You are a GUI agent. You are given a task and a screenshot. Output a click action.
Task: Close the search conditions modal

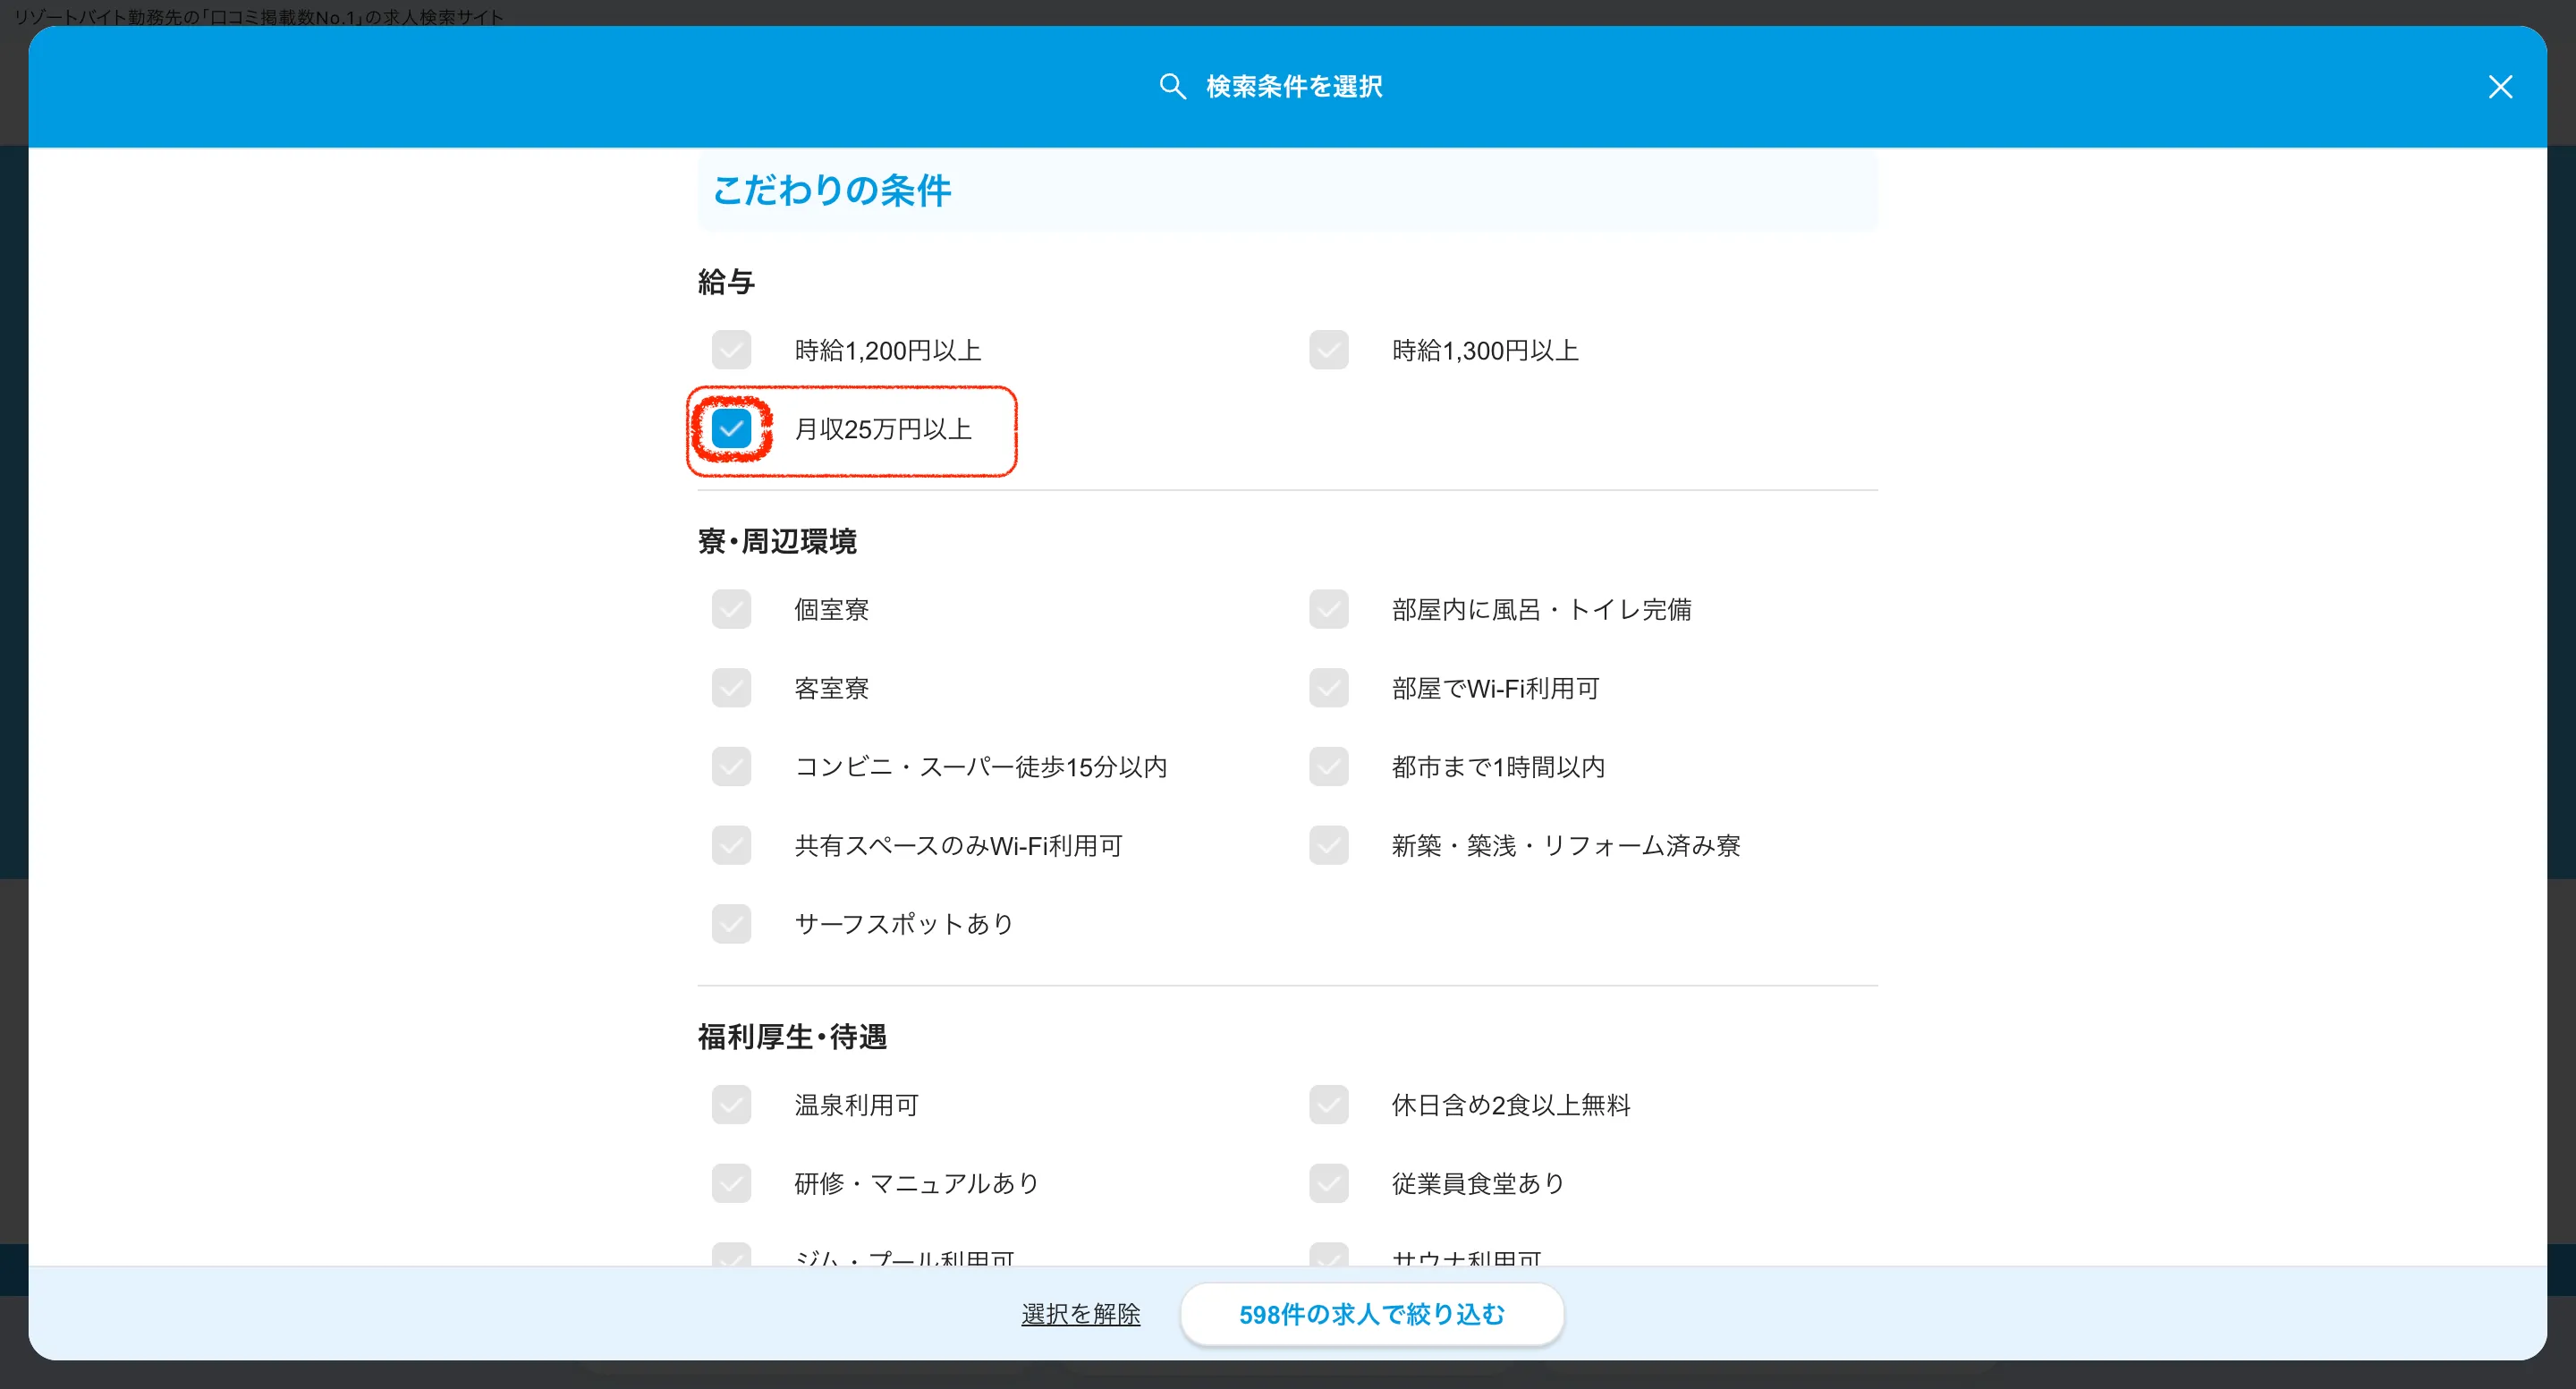pos(2500,86)
